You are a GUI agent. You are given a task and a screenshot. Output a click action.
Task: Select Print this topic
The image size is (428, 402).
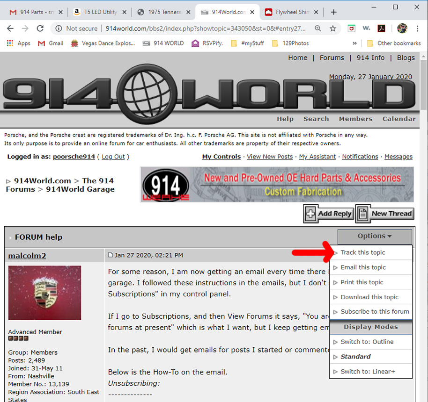(x=371, y=282)
